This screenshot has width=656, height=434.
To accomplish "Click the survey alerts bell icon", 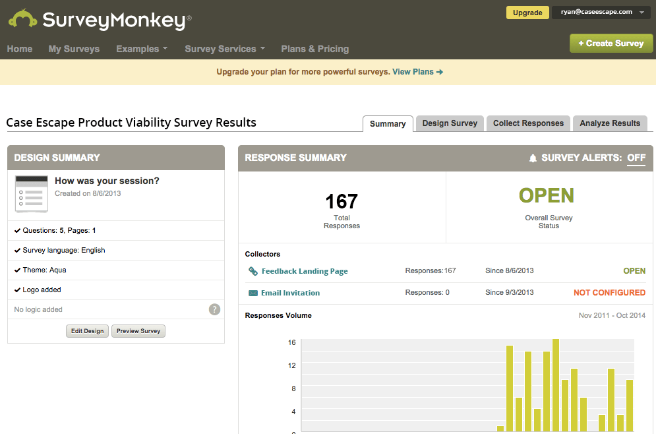I will (533, 158).
